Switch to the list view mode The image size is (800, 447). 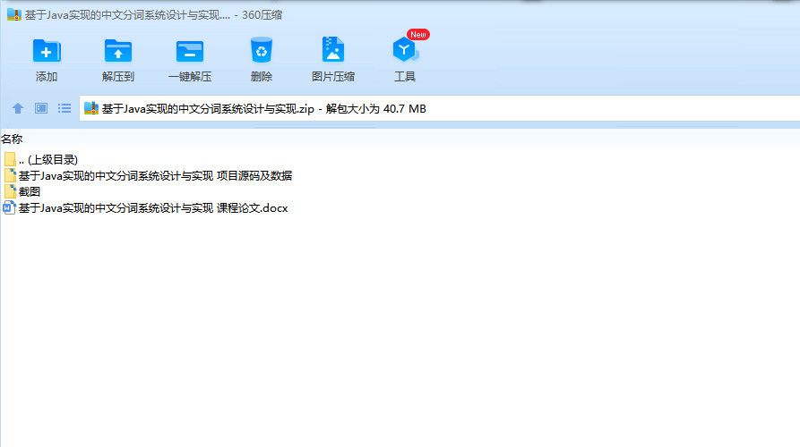[65, 108]
